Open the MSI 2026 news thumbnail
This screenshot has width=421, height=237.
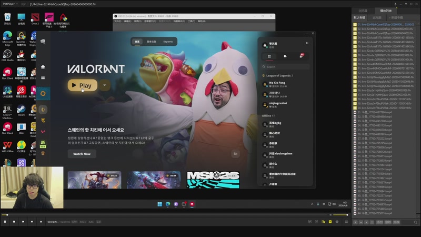[213, 180]
